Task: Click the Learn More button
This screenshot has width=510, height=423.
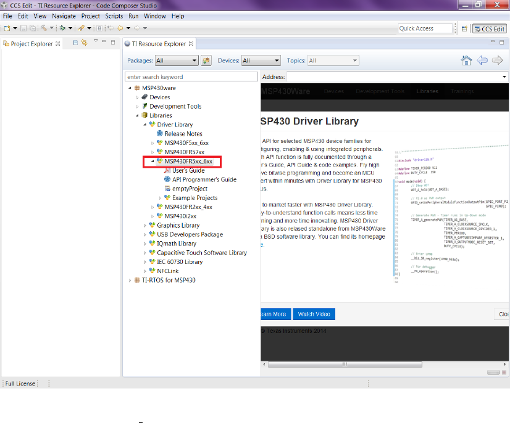Action: [x=275, y=314]
